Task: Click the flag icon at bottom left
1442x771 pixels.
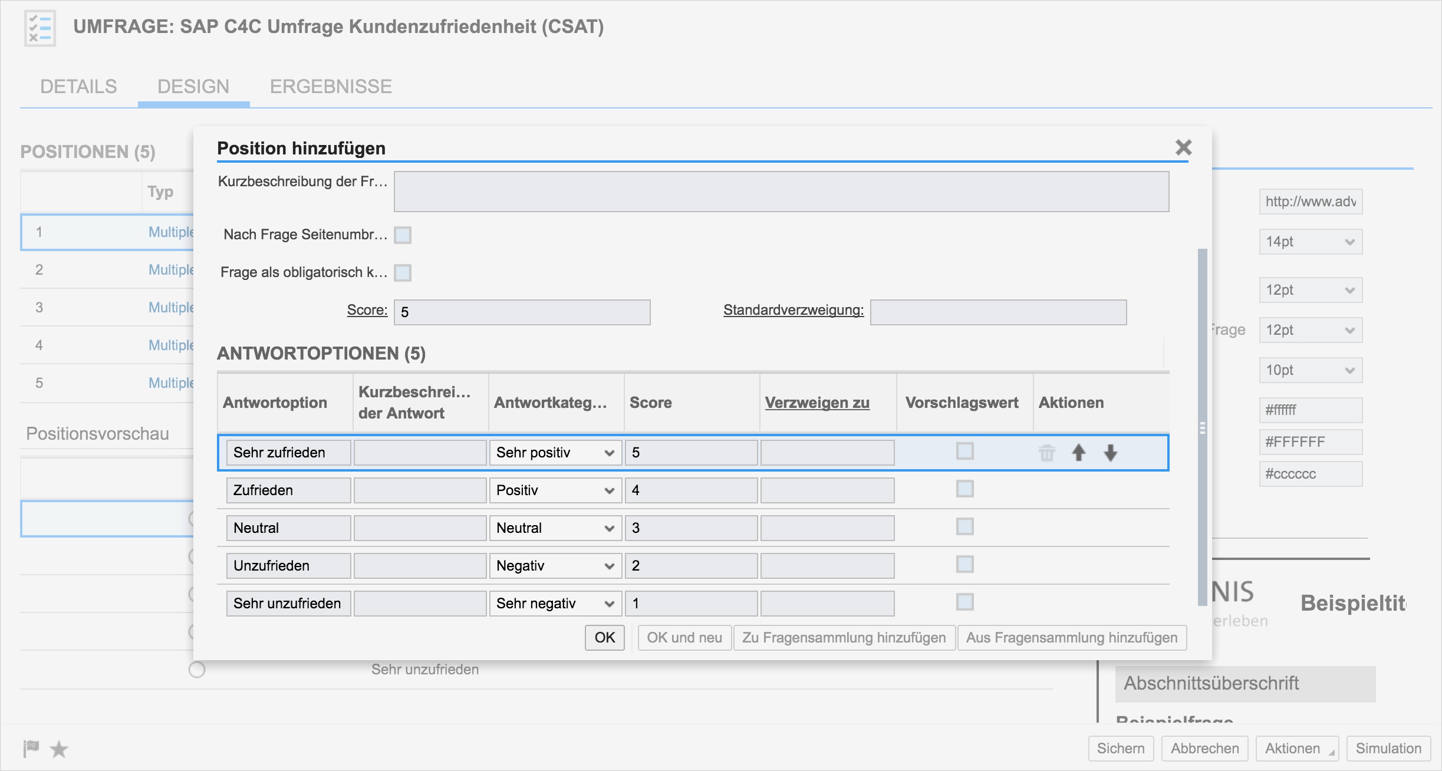Action: [x=30, y=749]
